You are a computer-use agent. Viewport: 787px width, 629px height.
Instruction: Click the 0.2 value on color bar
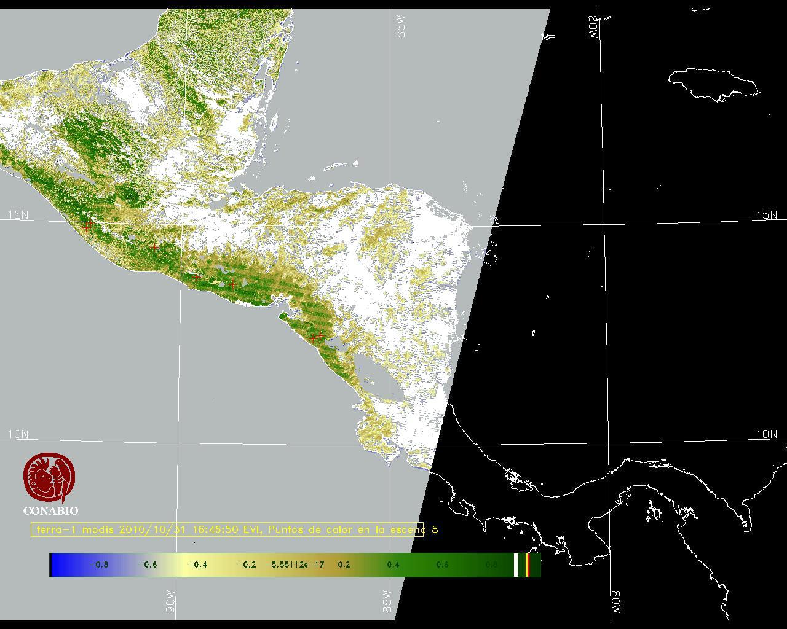(x=344, y=565)
